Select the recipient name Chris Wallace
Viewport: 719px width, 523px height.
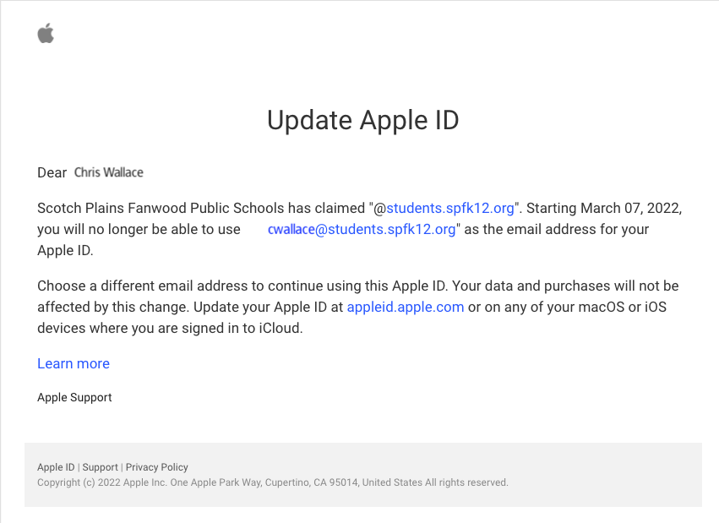109,172
